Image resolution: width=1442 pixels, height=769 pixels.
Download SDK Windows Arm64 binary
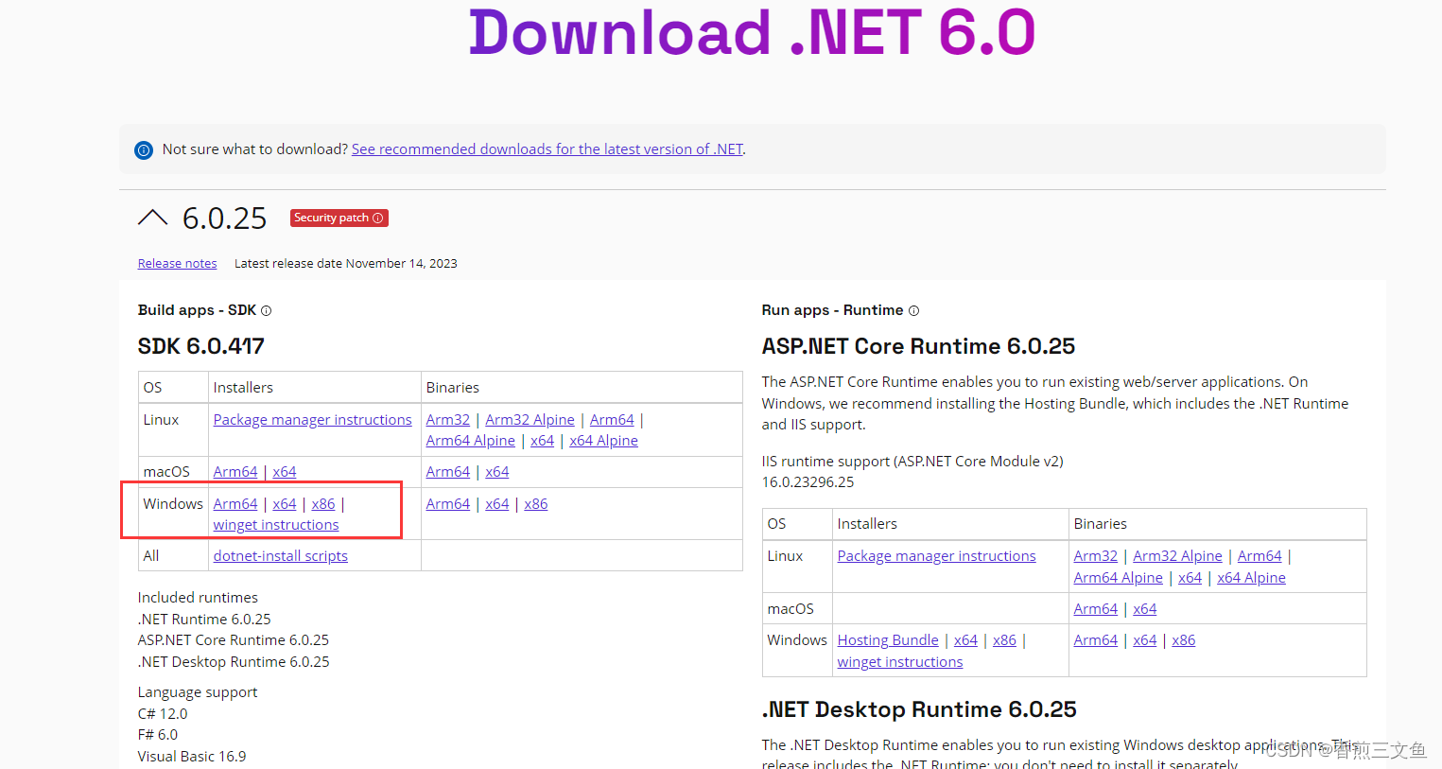click(x=448, y=504)
